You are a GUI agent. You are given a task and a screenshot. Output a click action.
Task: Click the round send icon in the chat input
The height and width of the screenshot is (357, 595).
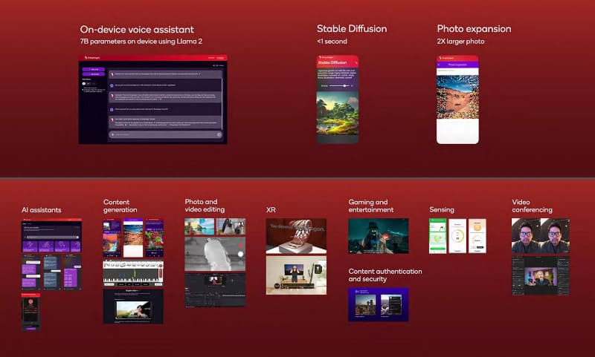click(x=219, y=134)
